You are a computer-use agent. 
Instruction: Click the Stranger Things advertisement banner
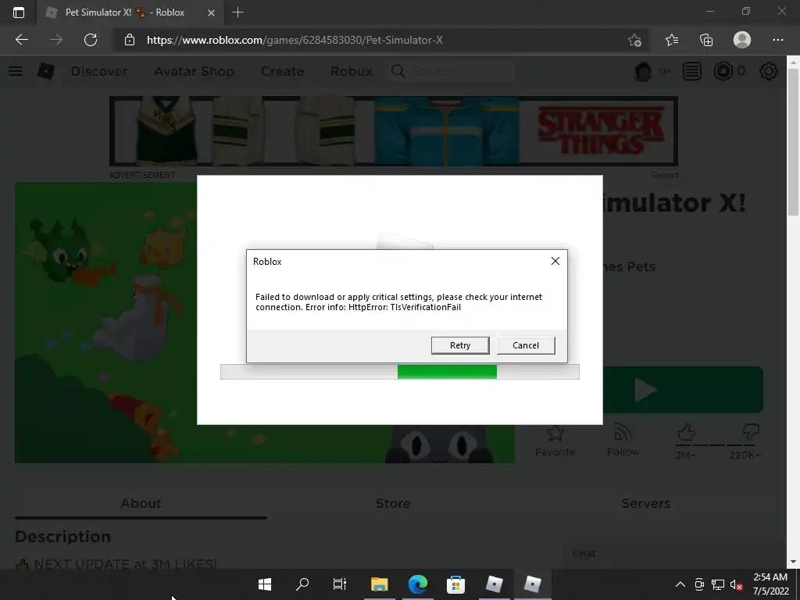coord(394,131)
